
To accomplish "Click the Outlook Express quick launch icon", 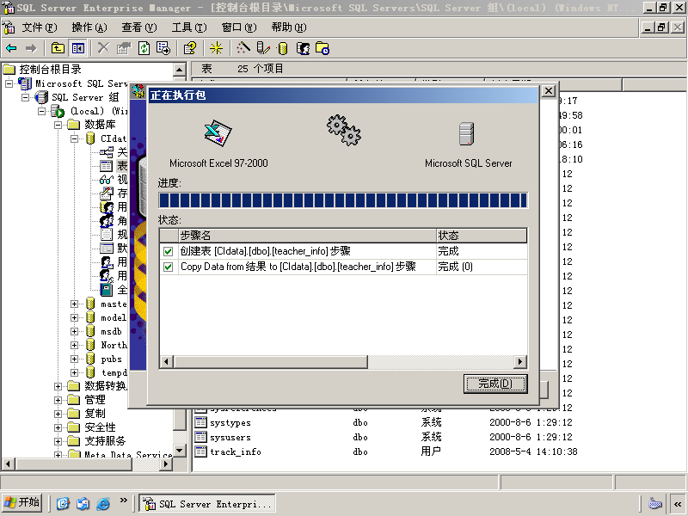I will (83, 503).
